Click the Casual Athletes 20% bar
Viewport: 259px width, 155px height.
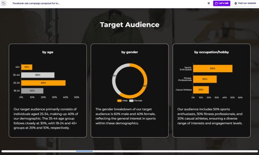(201, 89)
